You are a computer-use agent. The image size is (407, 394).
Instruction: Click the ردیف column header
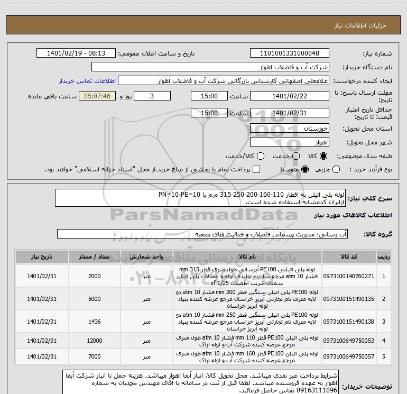384,257
